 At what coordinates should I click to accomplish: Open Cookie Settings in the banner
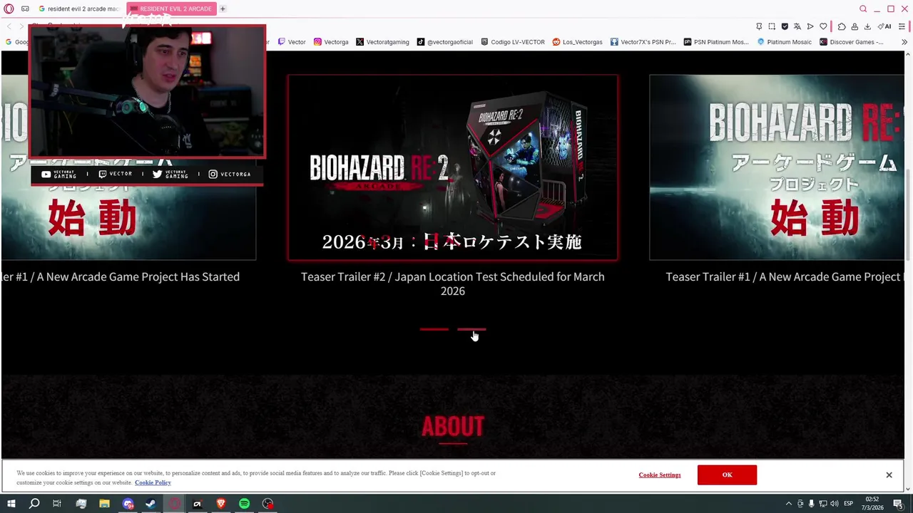660,475
